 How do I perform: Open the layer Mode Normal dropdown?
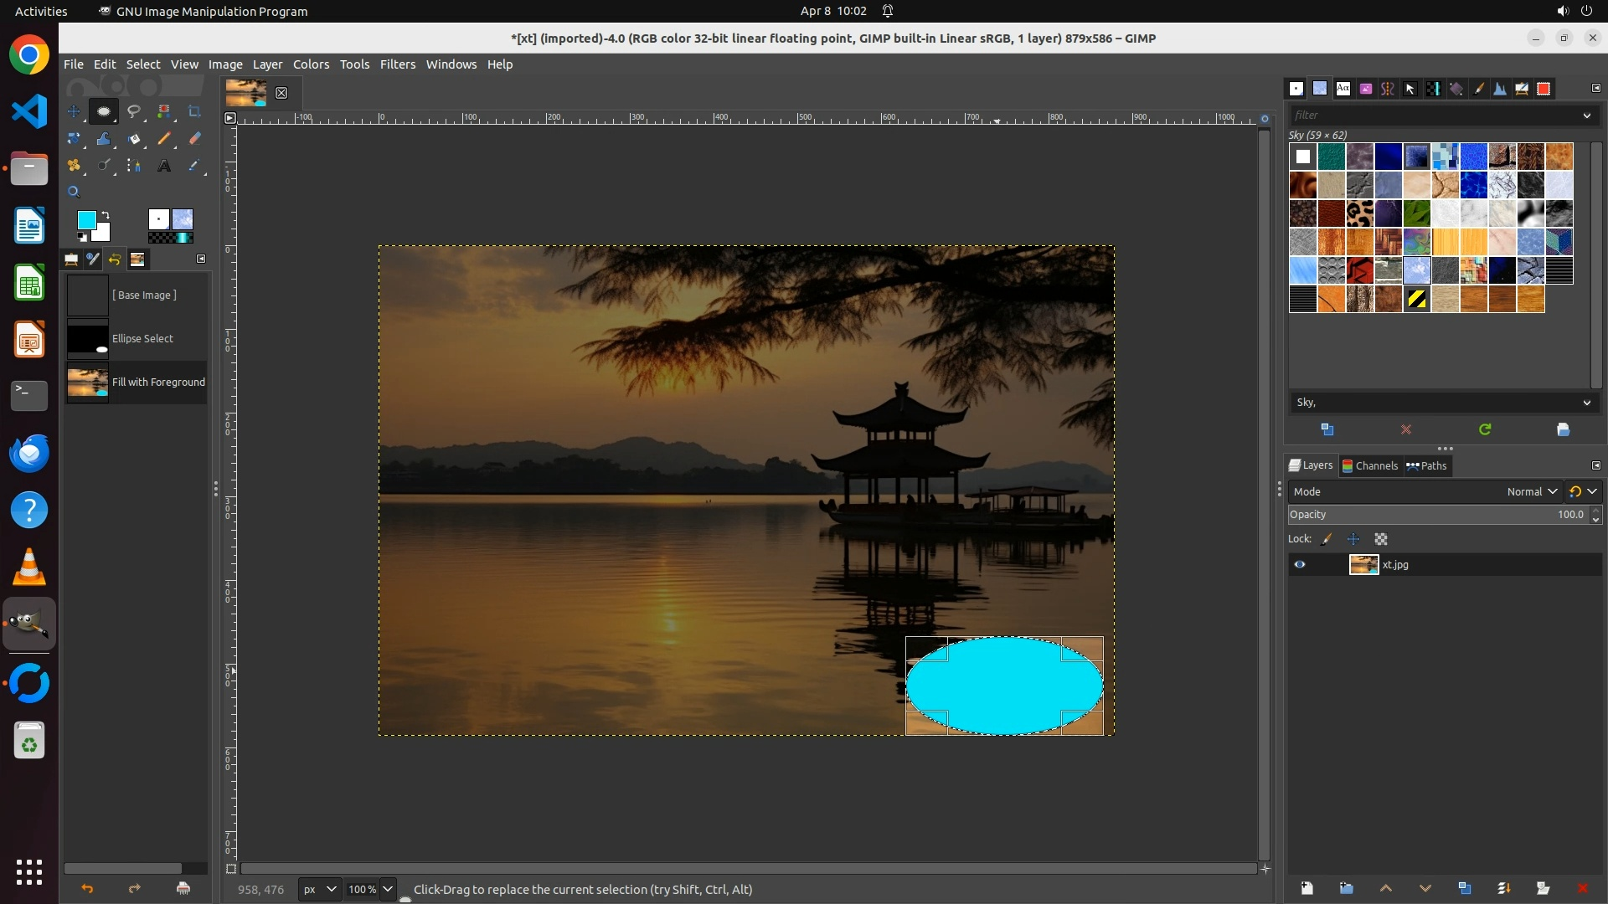(1531, 492)
